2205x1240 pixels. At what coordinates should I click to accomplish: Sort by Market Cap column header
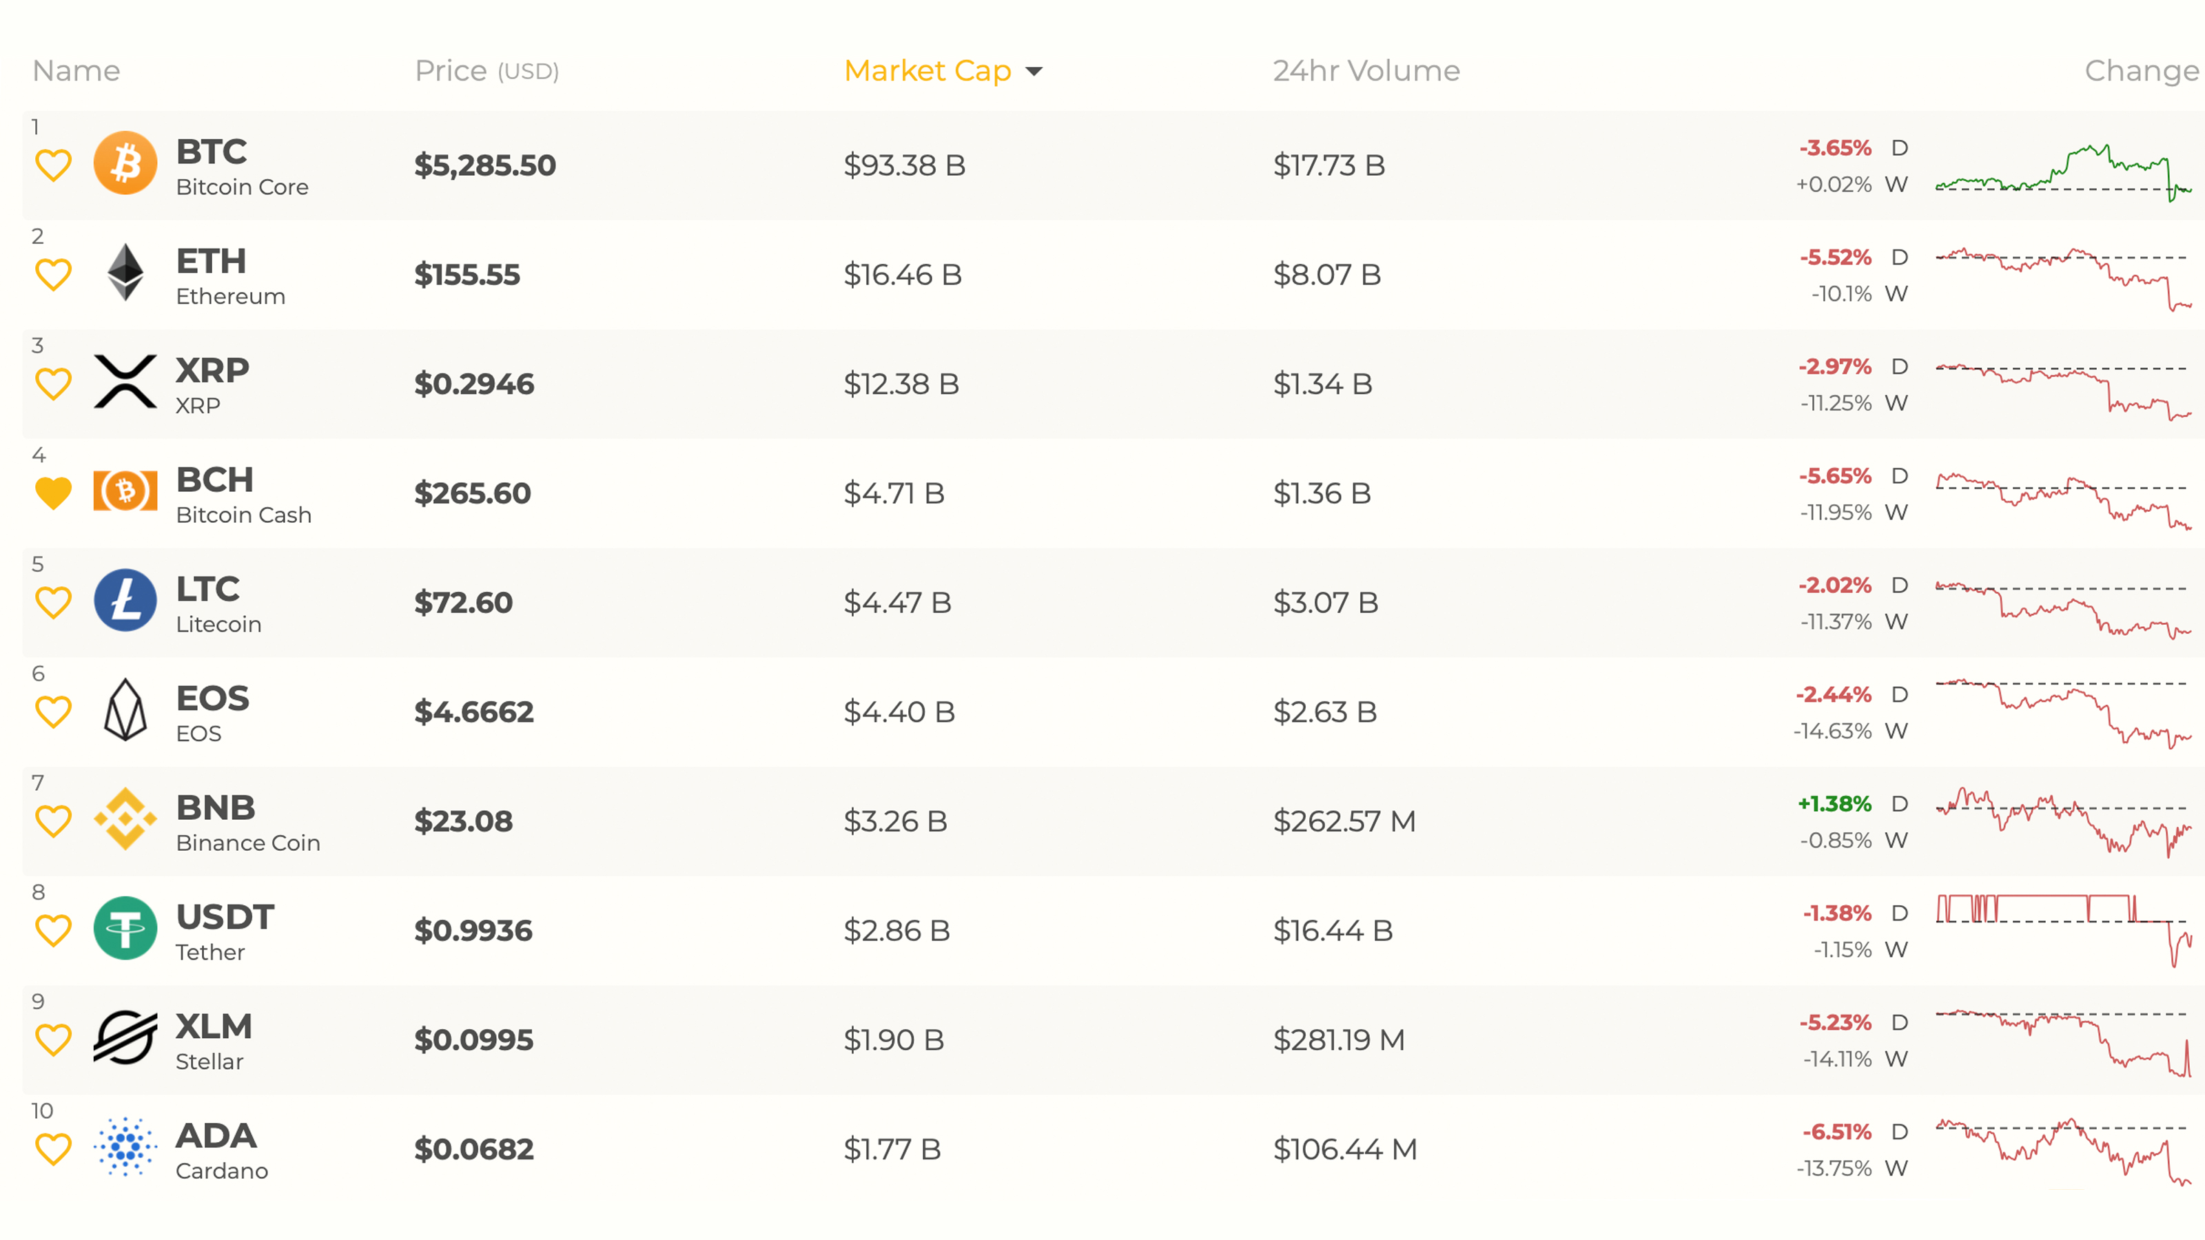click(x=927, y=70)
